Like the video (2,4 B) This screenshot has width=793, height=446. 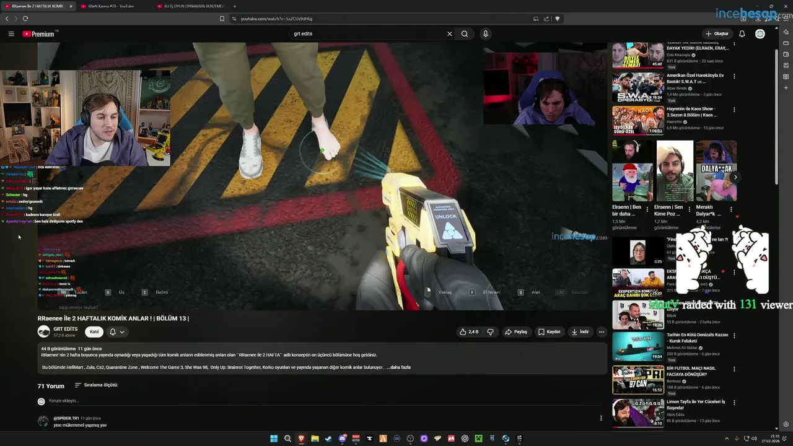point(469,332)
